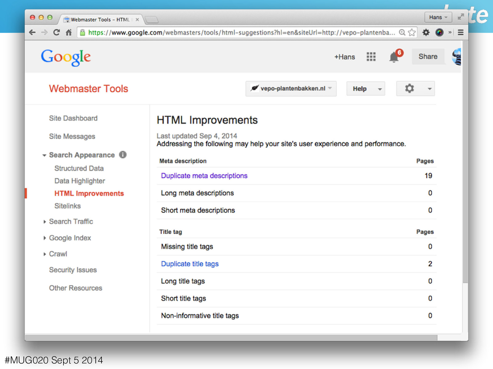Bookmark page with the star icon
Viewport: 493px width, 369px height.
412,32
